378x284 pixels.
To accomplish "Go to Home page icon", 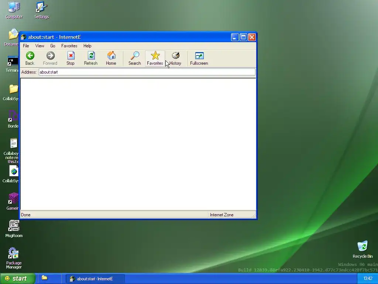I will (111, 58).
